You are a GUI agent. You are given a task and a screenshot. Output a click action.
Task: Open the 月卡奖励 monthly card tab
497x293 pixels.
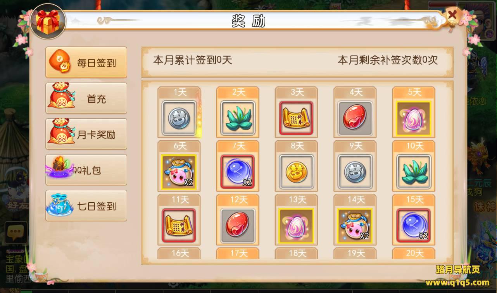point(86,134)
